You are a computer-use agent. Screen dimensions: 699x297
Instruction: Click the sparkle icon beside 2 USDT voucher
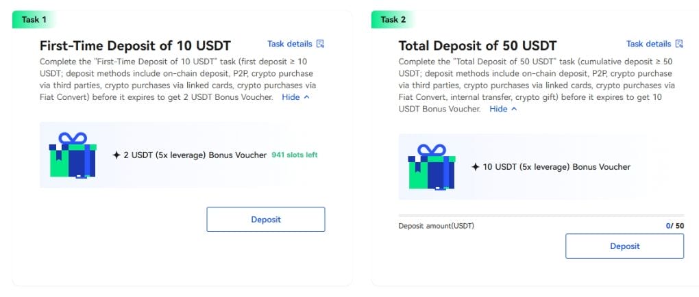click(x=116, y=155)
